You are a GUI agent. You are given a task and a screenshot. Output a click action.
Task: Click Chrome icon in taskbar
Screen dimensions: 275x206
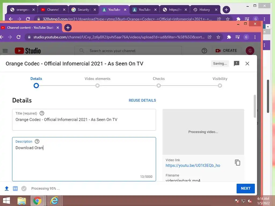pos(37,201)
